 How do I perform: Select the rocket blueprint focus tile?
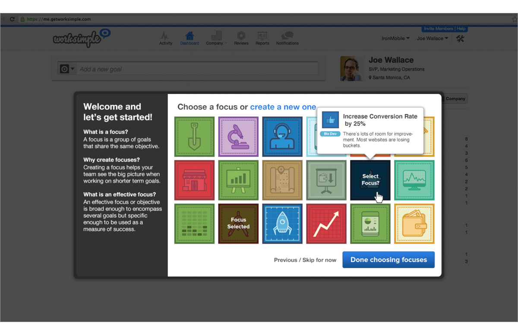(x=282, y=224)
